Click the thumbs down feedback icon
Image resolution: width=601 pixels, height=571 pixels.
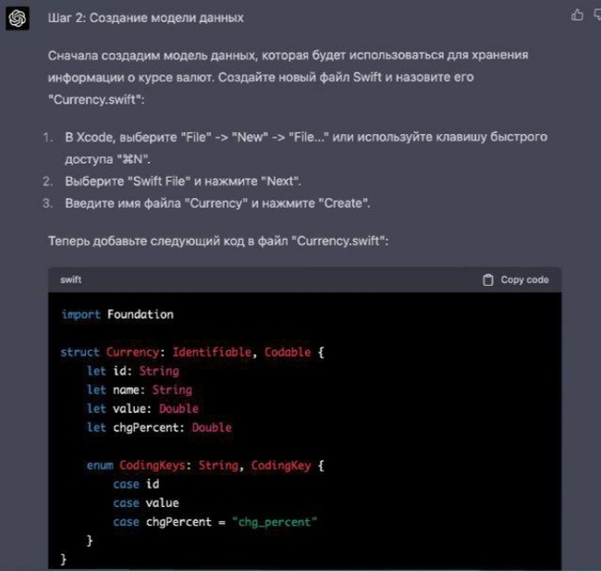coord(596,15)
